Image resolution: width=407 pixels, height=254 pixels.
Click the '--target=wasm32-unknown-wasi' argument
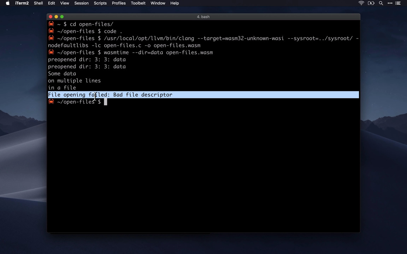click(x=241, y=38)
